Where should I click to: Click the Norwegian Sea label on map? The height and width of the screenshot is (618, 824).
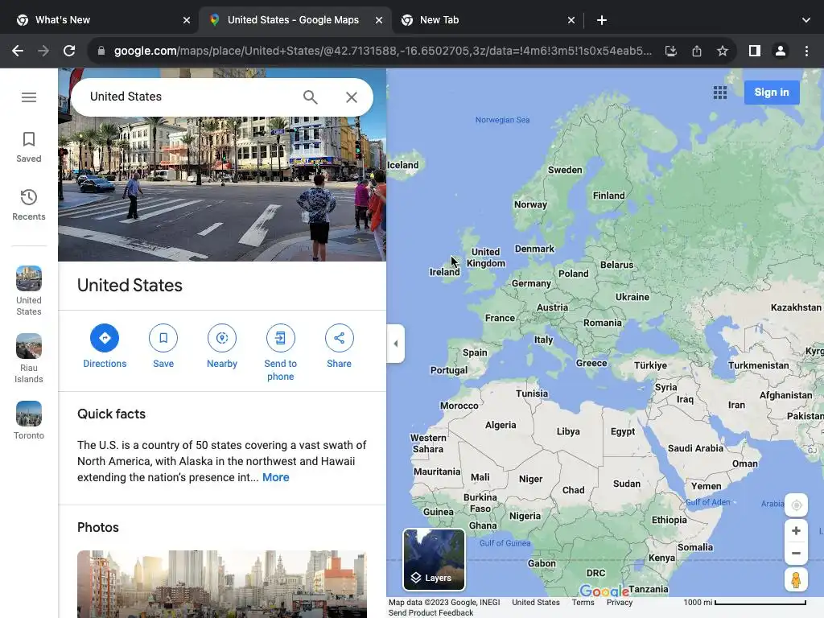pyautogui.click(x=502, y=120)
